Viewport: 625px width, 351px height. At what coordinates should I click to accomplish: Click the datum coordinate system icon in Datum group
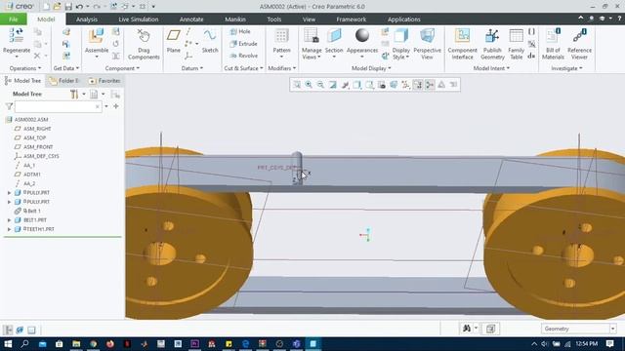click(188, 57)
